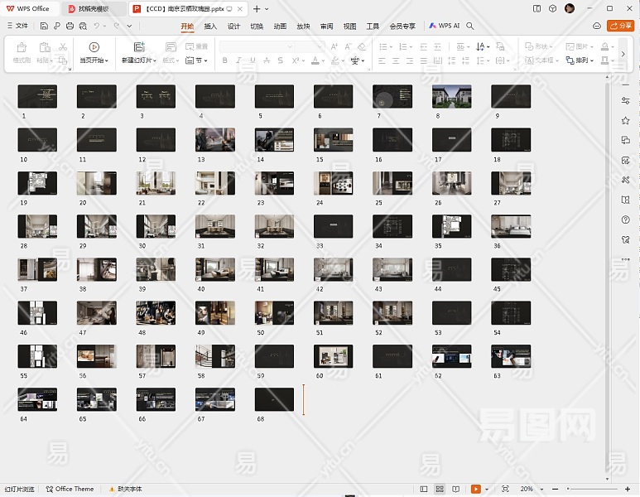Click the zoom slider in status bar
This screenshot has width=640, height=497.
click(592, 490)
